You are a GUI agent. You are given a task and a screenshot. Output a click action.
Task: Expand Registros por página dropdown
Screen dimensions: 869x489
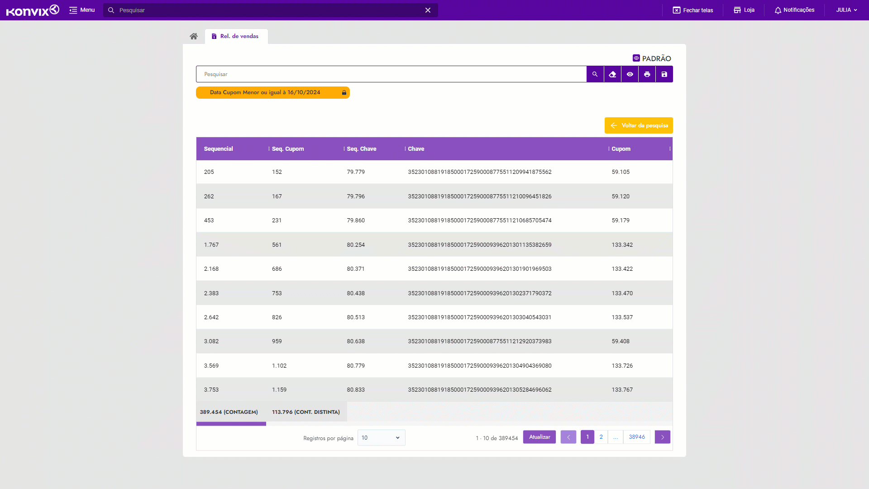(x=381, y=438)
